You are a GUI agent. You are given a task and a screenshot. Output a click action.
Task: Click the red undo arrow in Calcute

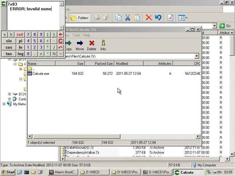point(61,48)
